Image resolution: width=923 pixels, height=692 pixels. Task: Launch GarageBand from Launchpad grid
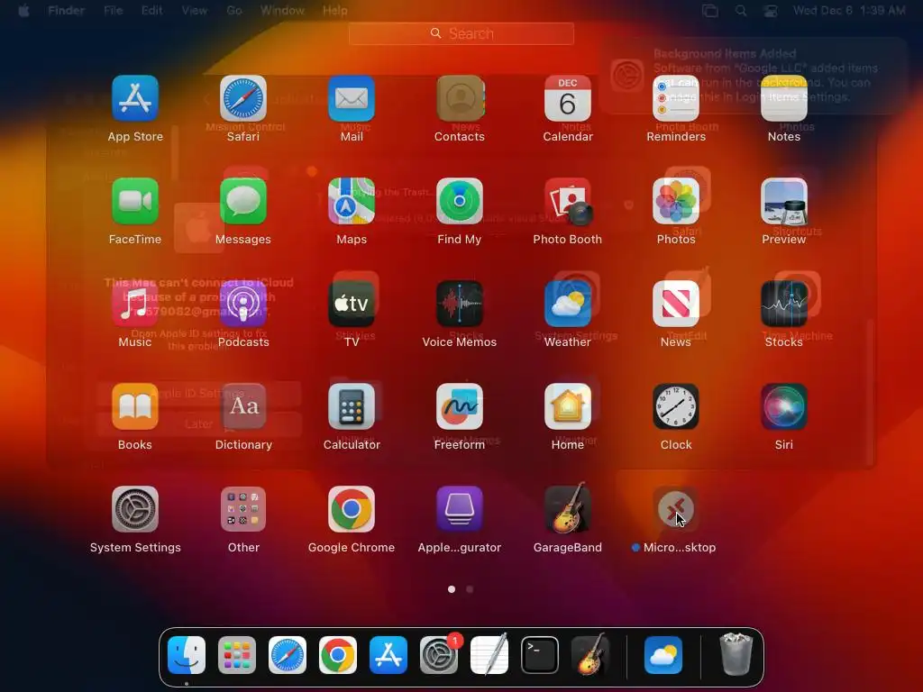pos(568,509)
